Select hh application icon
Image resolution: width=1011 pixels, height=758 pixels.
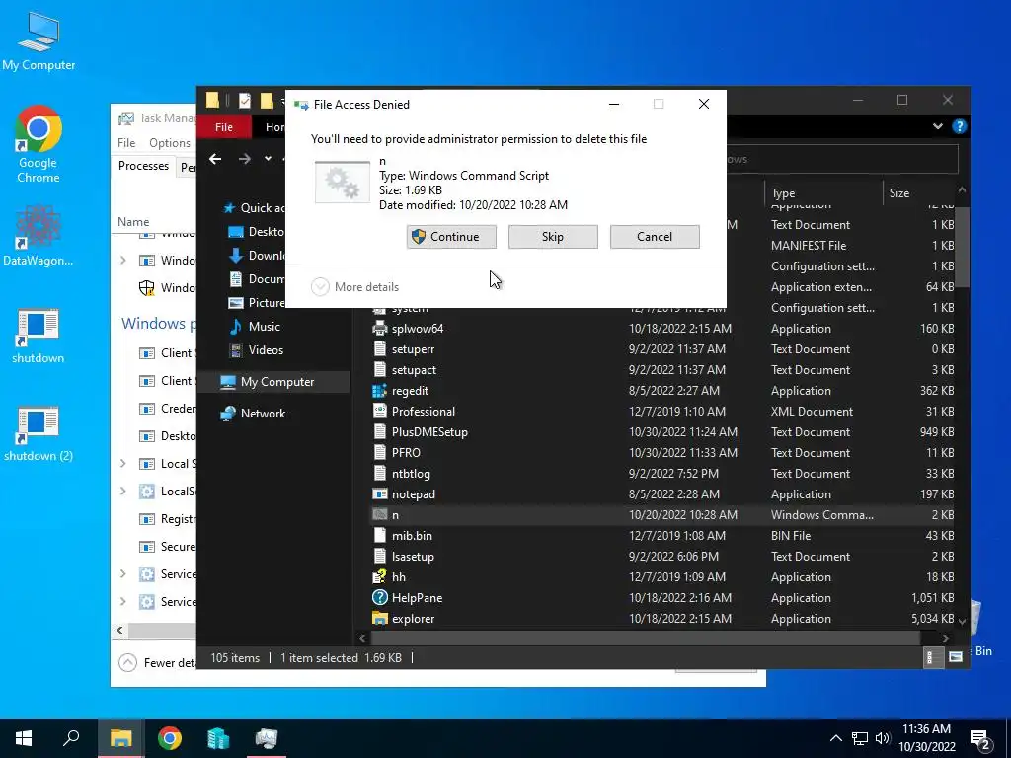coord(380,576)
